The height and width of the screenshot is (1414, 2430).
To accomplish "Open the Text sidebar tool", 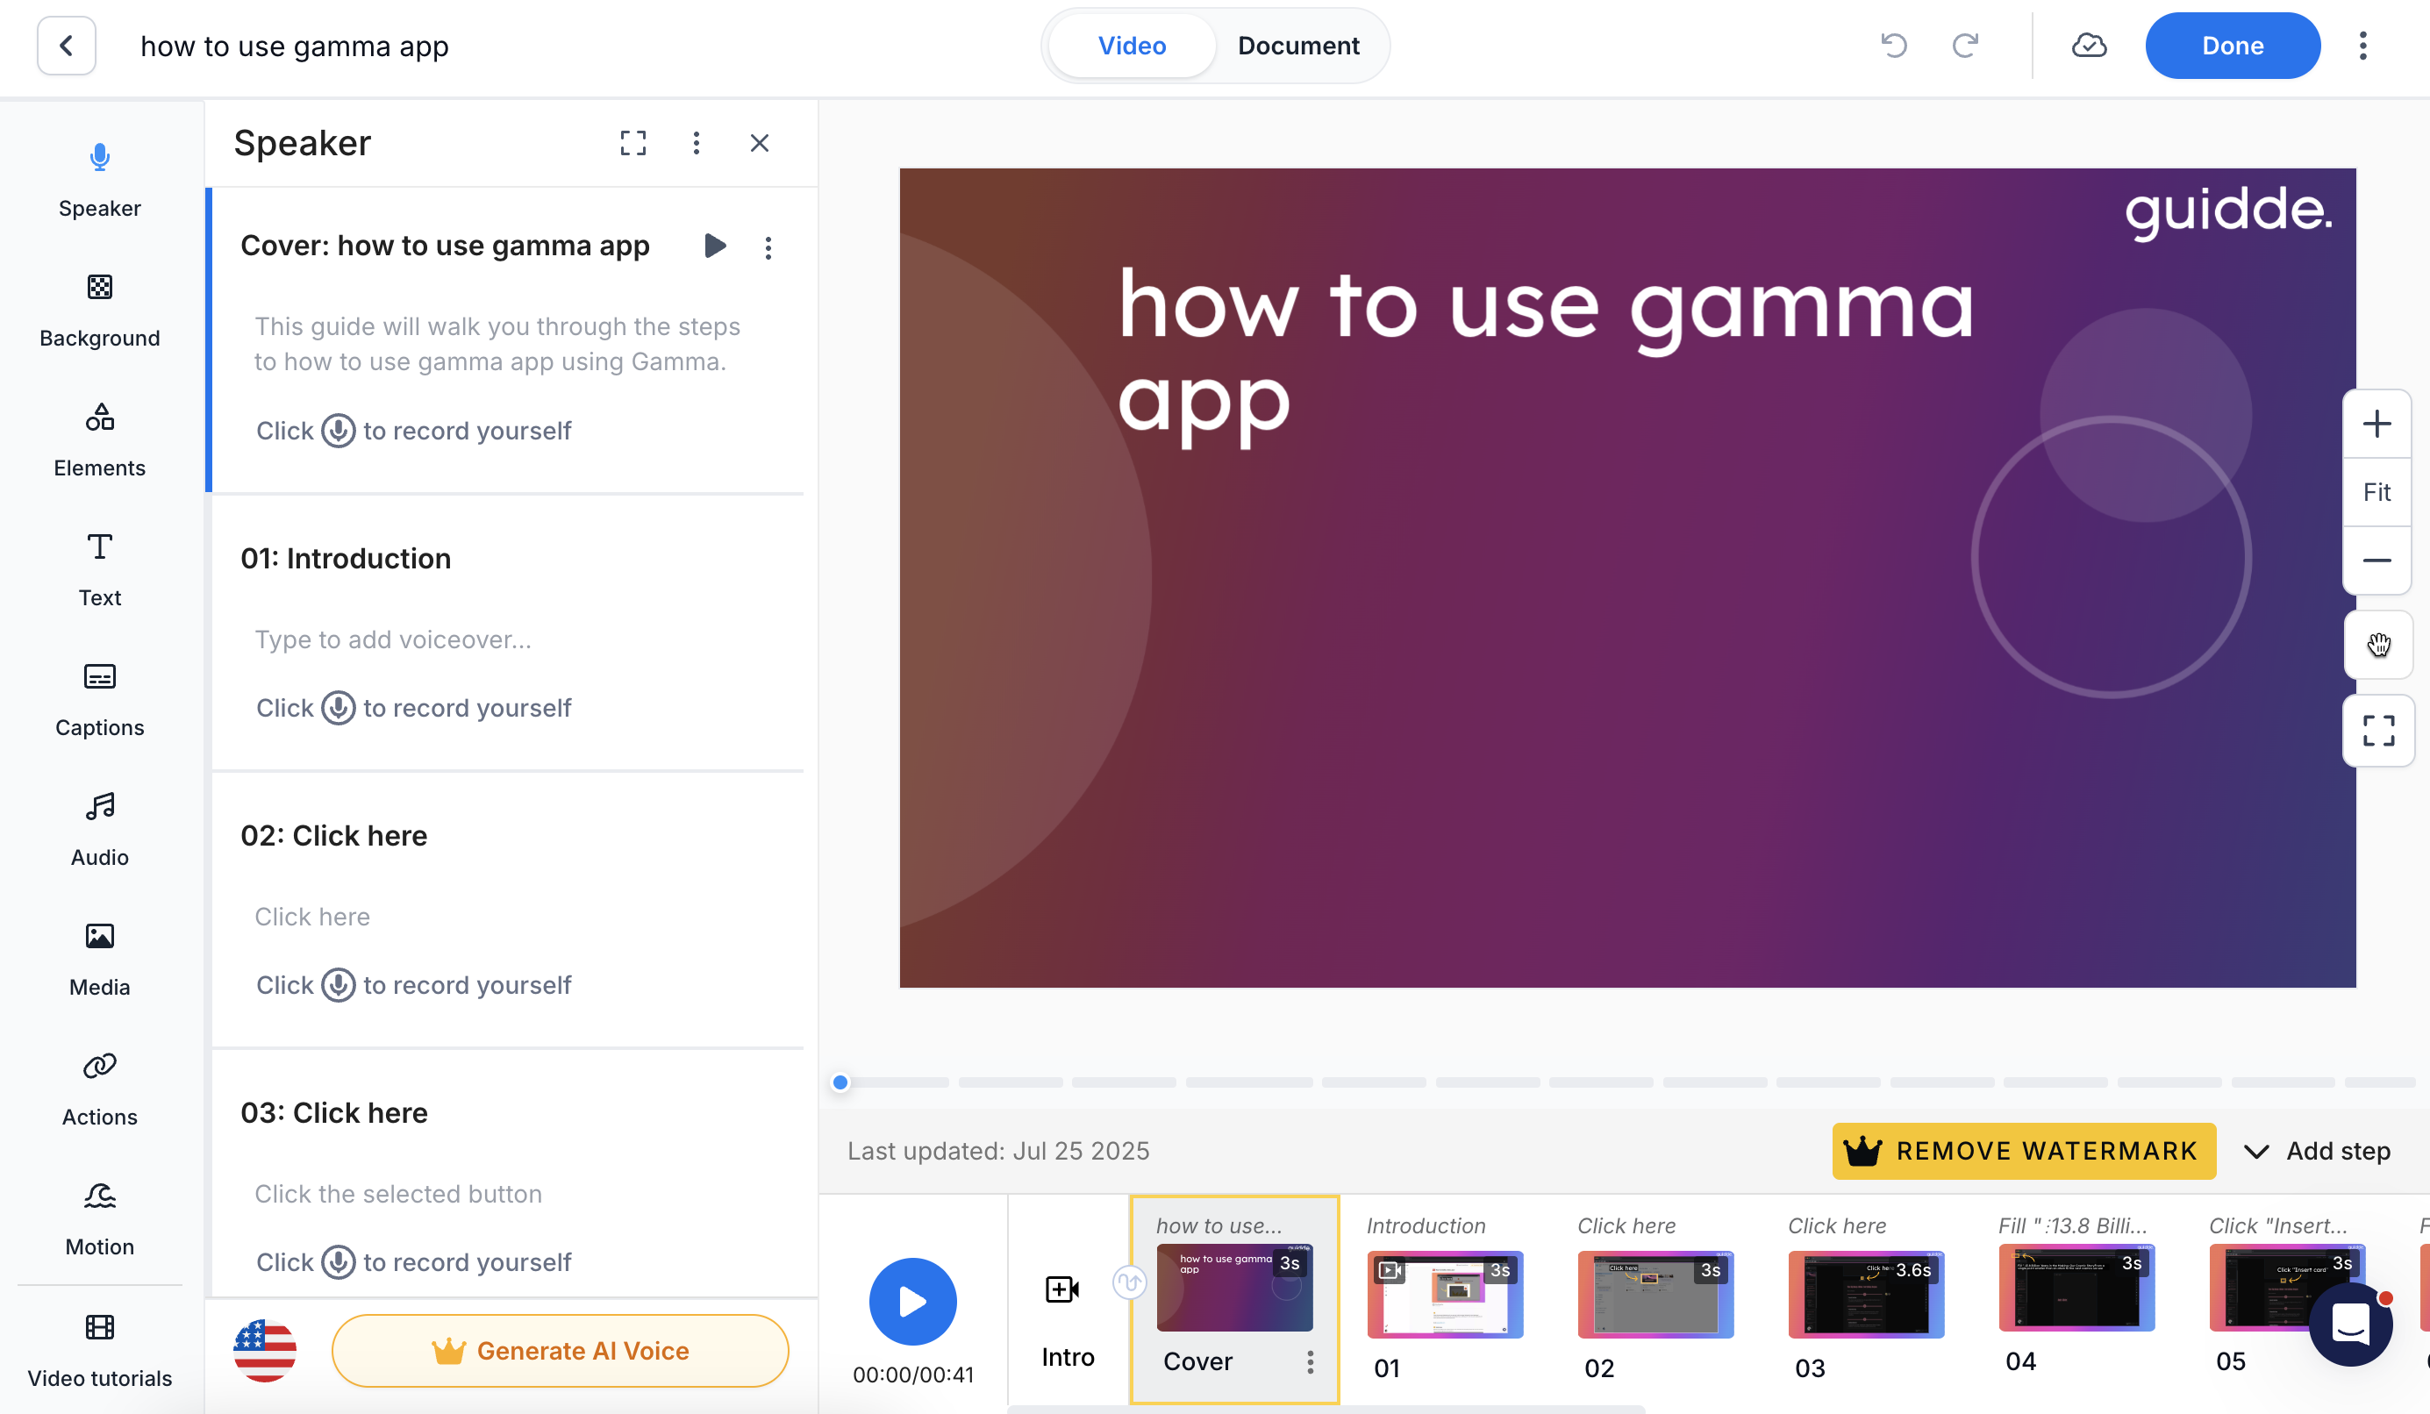I will point(99,571).
